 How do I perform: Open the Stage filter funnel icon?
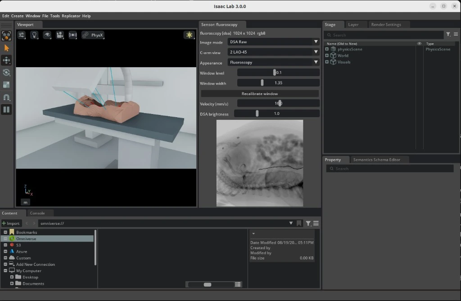(448, 34)
